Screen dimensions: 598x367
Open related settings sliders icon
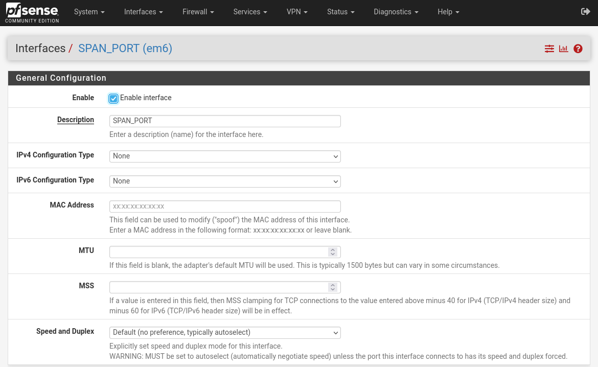(549, 49)
